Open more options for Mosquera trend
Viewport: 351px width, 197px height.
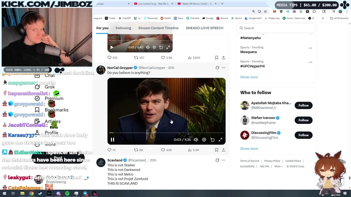310,48
